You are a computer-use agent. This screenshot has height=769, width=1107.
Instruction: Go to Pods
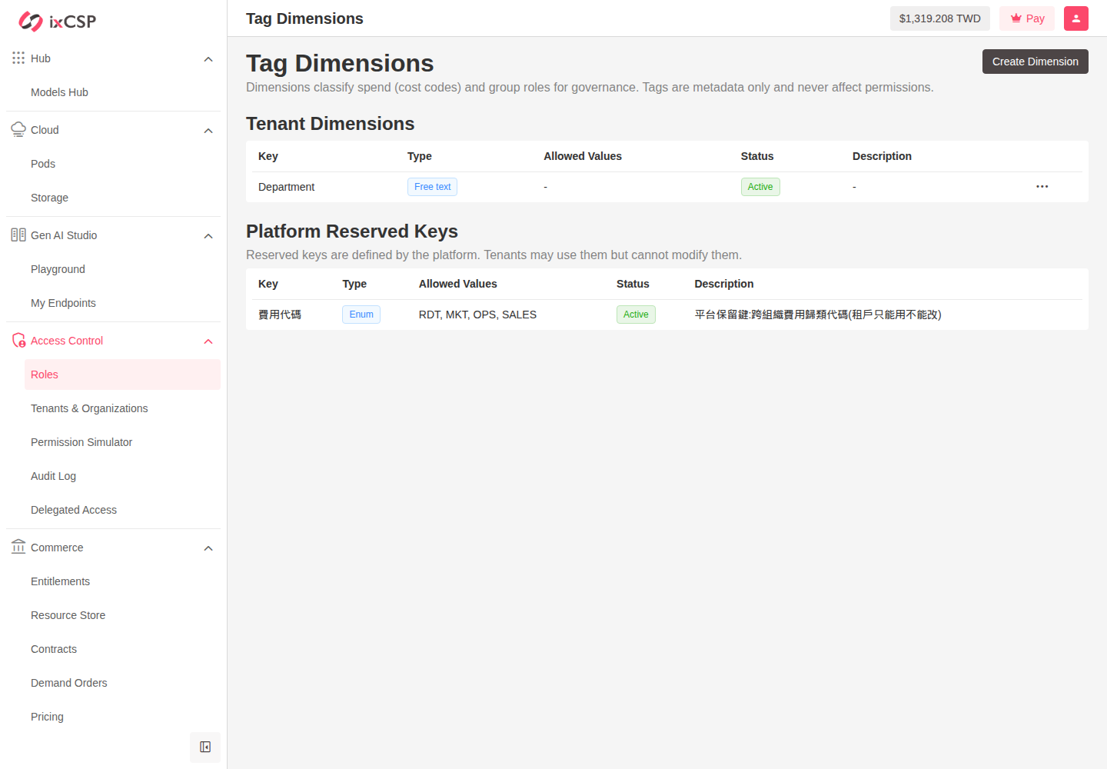click(x=122, y=164)
